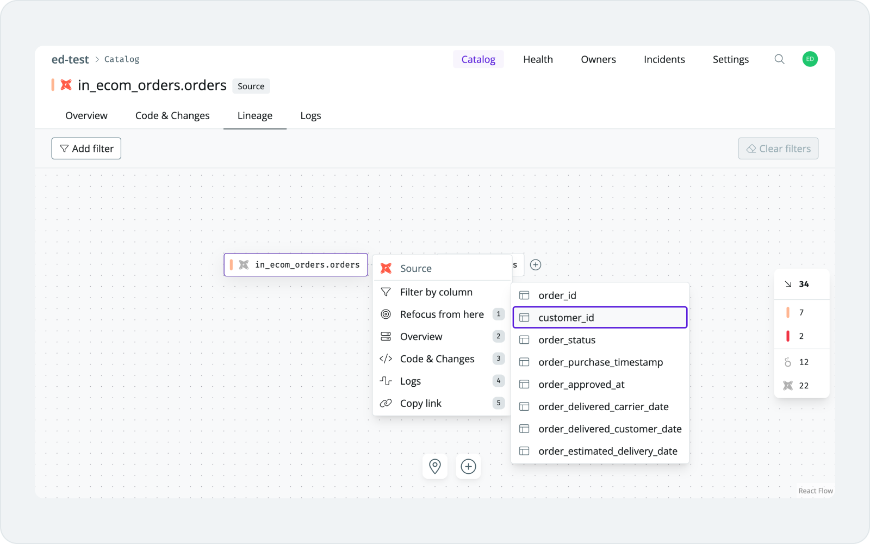Click the pulse icon of the Logs menu entry
The height and width of the screenshot is (544, 870).
[x=386, y=381]
